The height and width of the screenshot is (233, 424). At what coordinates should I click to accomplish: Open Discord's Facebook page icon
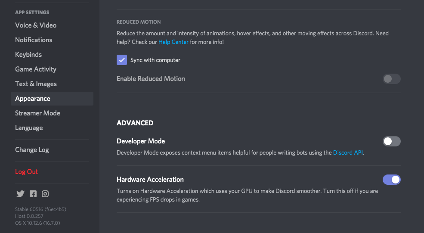click(33, 194)
